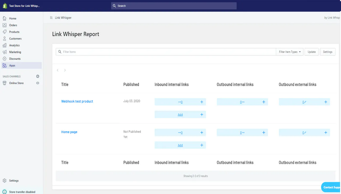Add a sales channel with plus icon

[38, 76]
